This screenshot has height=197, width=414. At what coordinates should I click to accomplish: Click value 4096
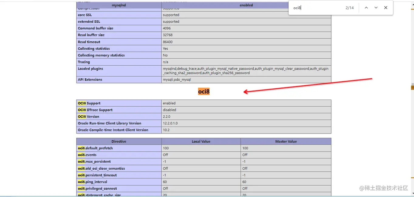coord(167,28)
